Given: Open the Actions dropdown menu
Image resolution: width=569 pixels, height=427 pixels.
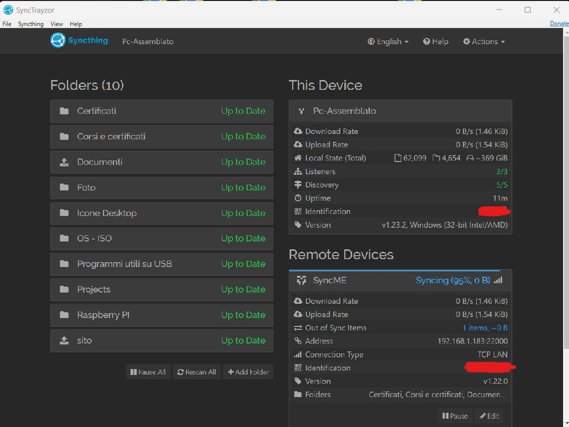Looking at the screenshot, I should (x=484, y=42).
